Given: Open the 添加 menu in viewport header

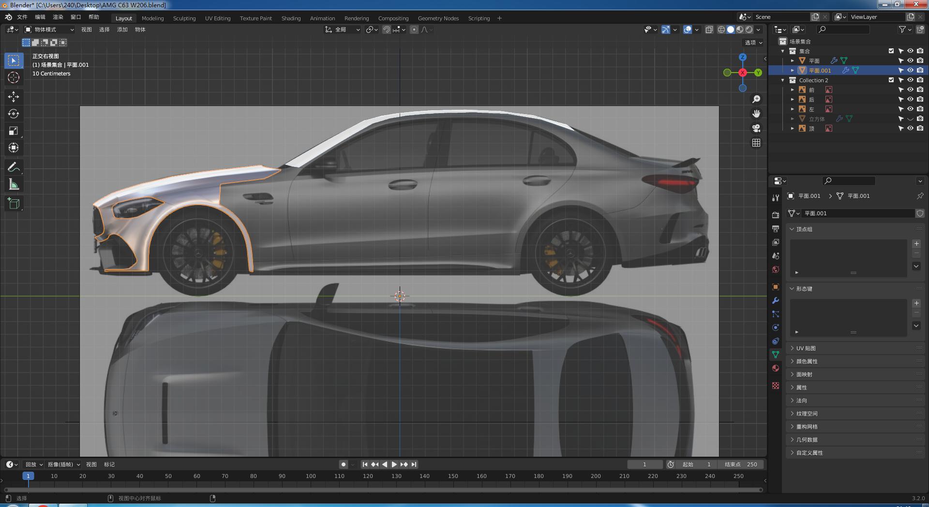Looking at the screenshot, I should [122, 30].
